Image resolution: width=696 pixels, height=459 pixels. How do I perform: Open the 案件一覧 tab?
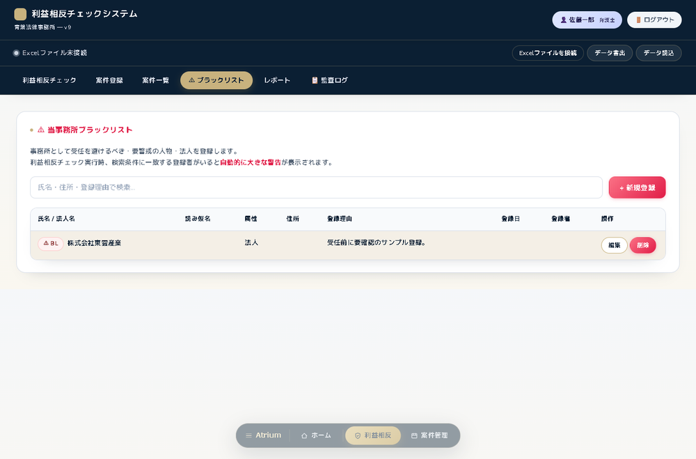[155, 80]
